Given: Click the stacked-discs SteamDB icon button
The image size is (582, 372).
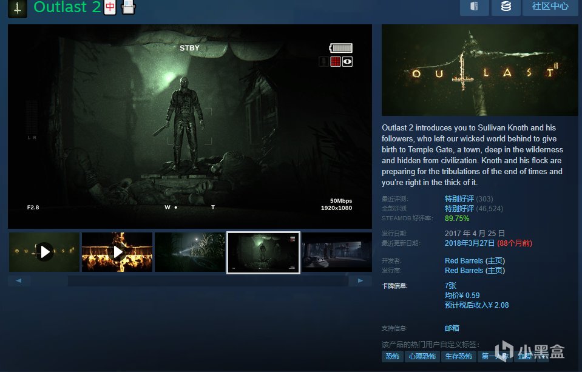Looking at the screenshot, I should (506, 7).
